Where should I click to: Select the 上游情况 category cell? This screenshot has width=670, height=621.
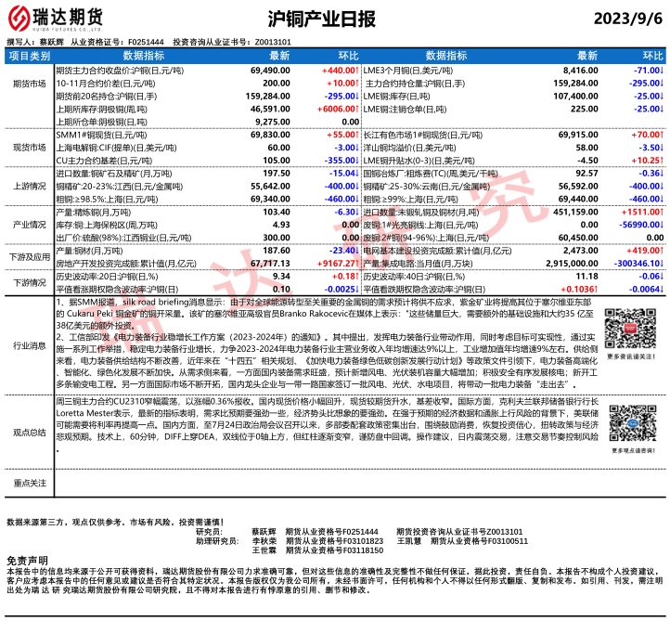30,186
